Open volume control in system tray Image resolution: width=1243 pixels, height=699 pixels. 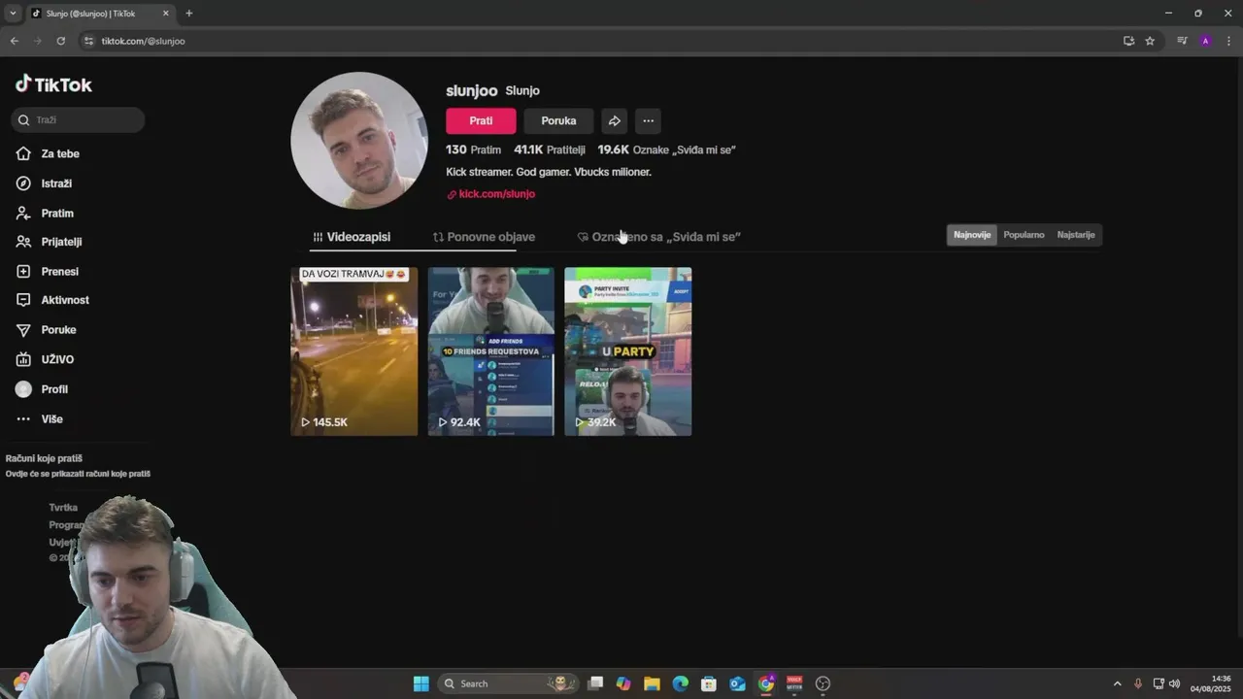point(1174,683)
